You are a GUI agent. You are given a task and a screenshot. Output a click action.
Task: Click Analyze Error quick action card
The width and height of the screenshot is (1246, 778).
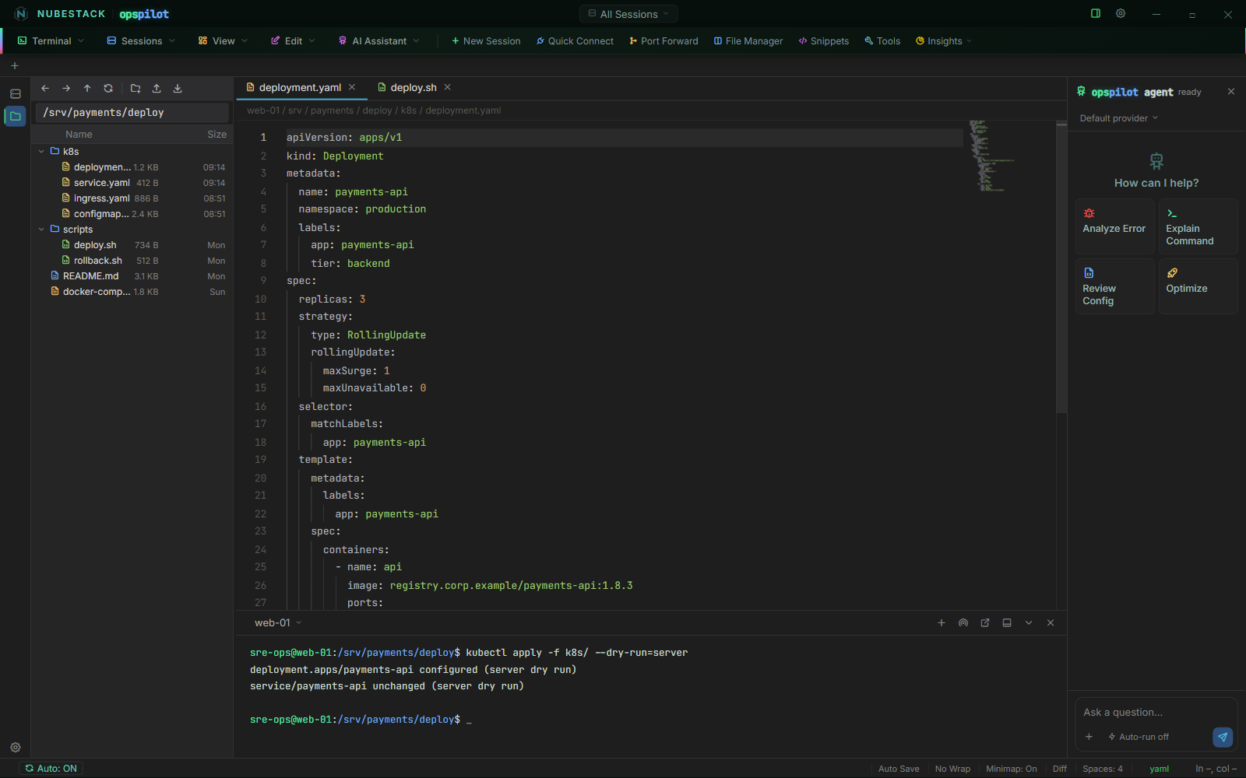coord(1114,226)
